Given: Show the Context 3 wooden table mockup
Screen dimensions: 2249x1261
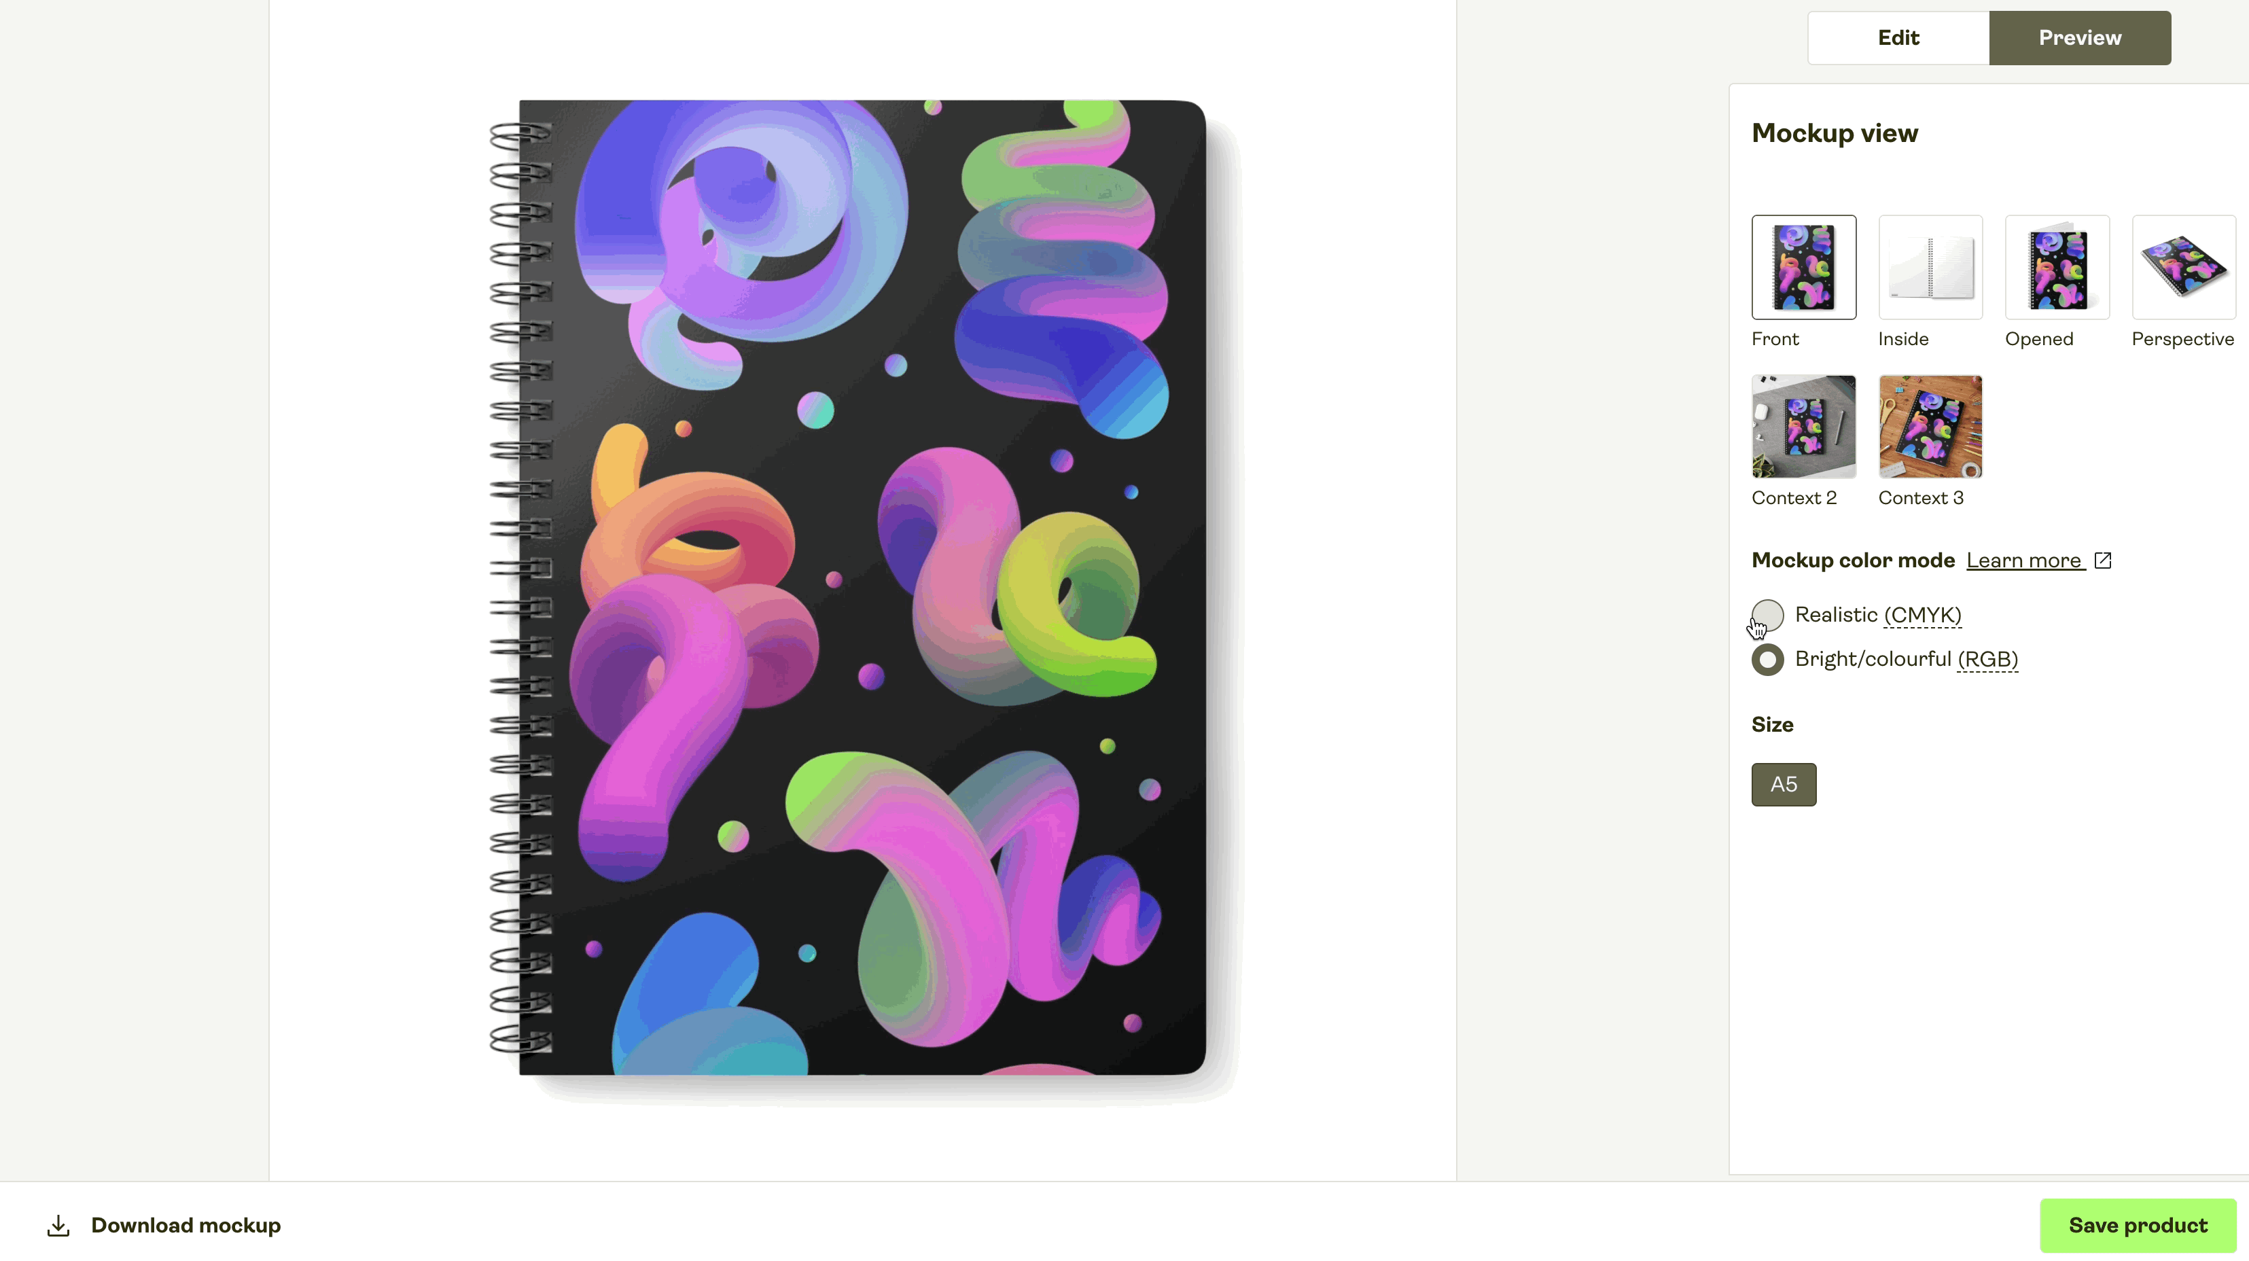Looking at the screenshot, I should [1930, 426].
